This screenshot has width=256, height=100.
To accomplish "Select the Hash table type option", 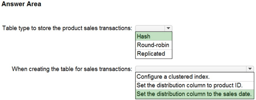I will click(154, 36).
